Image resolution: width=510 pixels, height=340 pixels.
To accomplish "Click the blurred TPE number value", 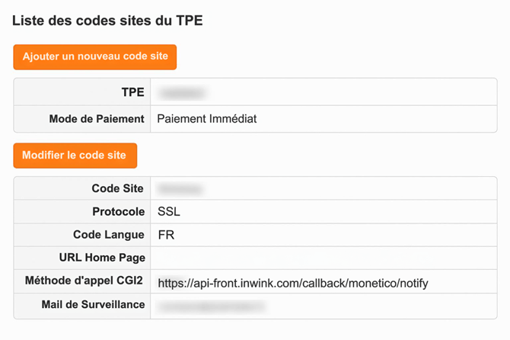I will pos(183,93).
